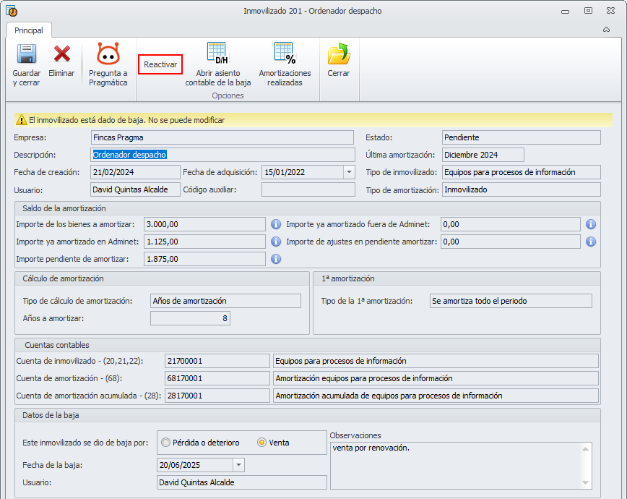Open Abrir asiento contable de la baja
The width and height of the screenshot is (627, 499).
217,55
